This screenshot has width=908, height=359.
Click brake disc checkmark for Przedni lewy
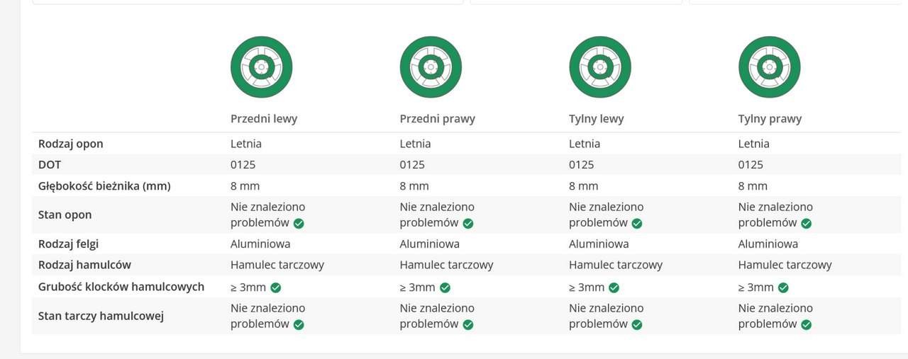coord(299,324)
